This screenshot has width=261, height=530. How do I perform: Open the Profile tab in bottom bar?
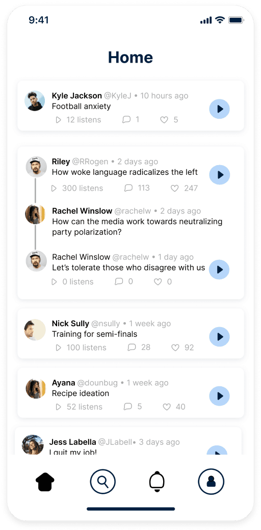click(212, 481)
